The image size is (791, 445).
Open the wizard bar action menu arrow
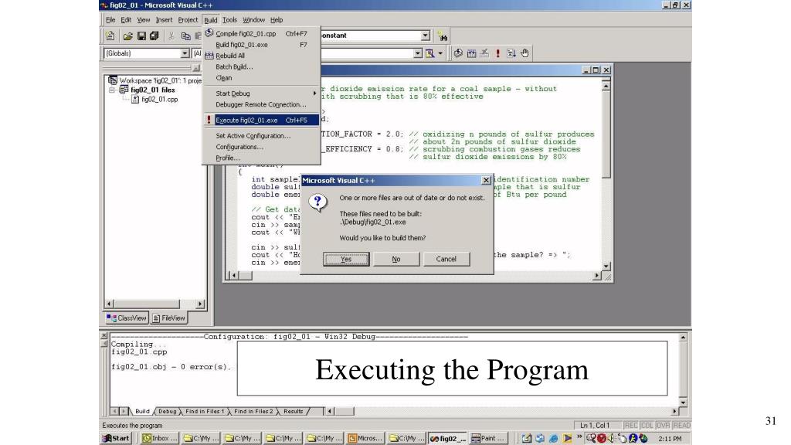[x=440, y=53]
